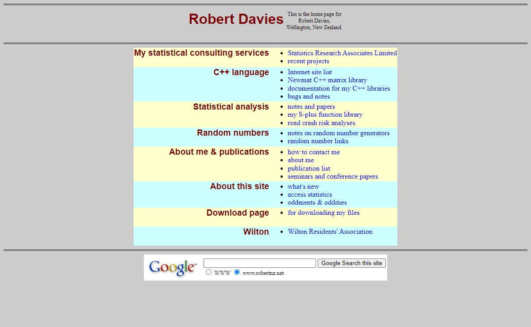
Task: Open the for downloading my files link
Action: 323,213
